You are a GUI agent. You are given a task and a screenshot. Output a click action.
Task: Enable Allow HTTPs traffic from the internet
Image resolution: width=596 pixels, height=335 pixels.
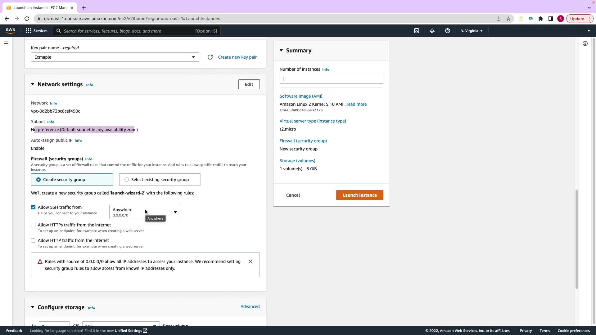pos(33,225)
